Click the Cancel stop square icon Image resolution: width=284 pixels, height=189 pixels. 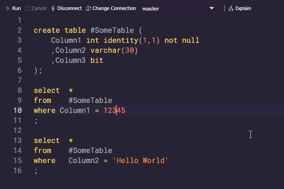[x=27, y=8]
